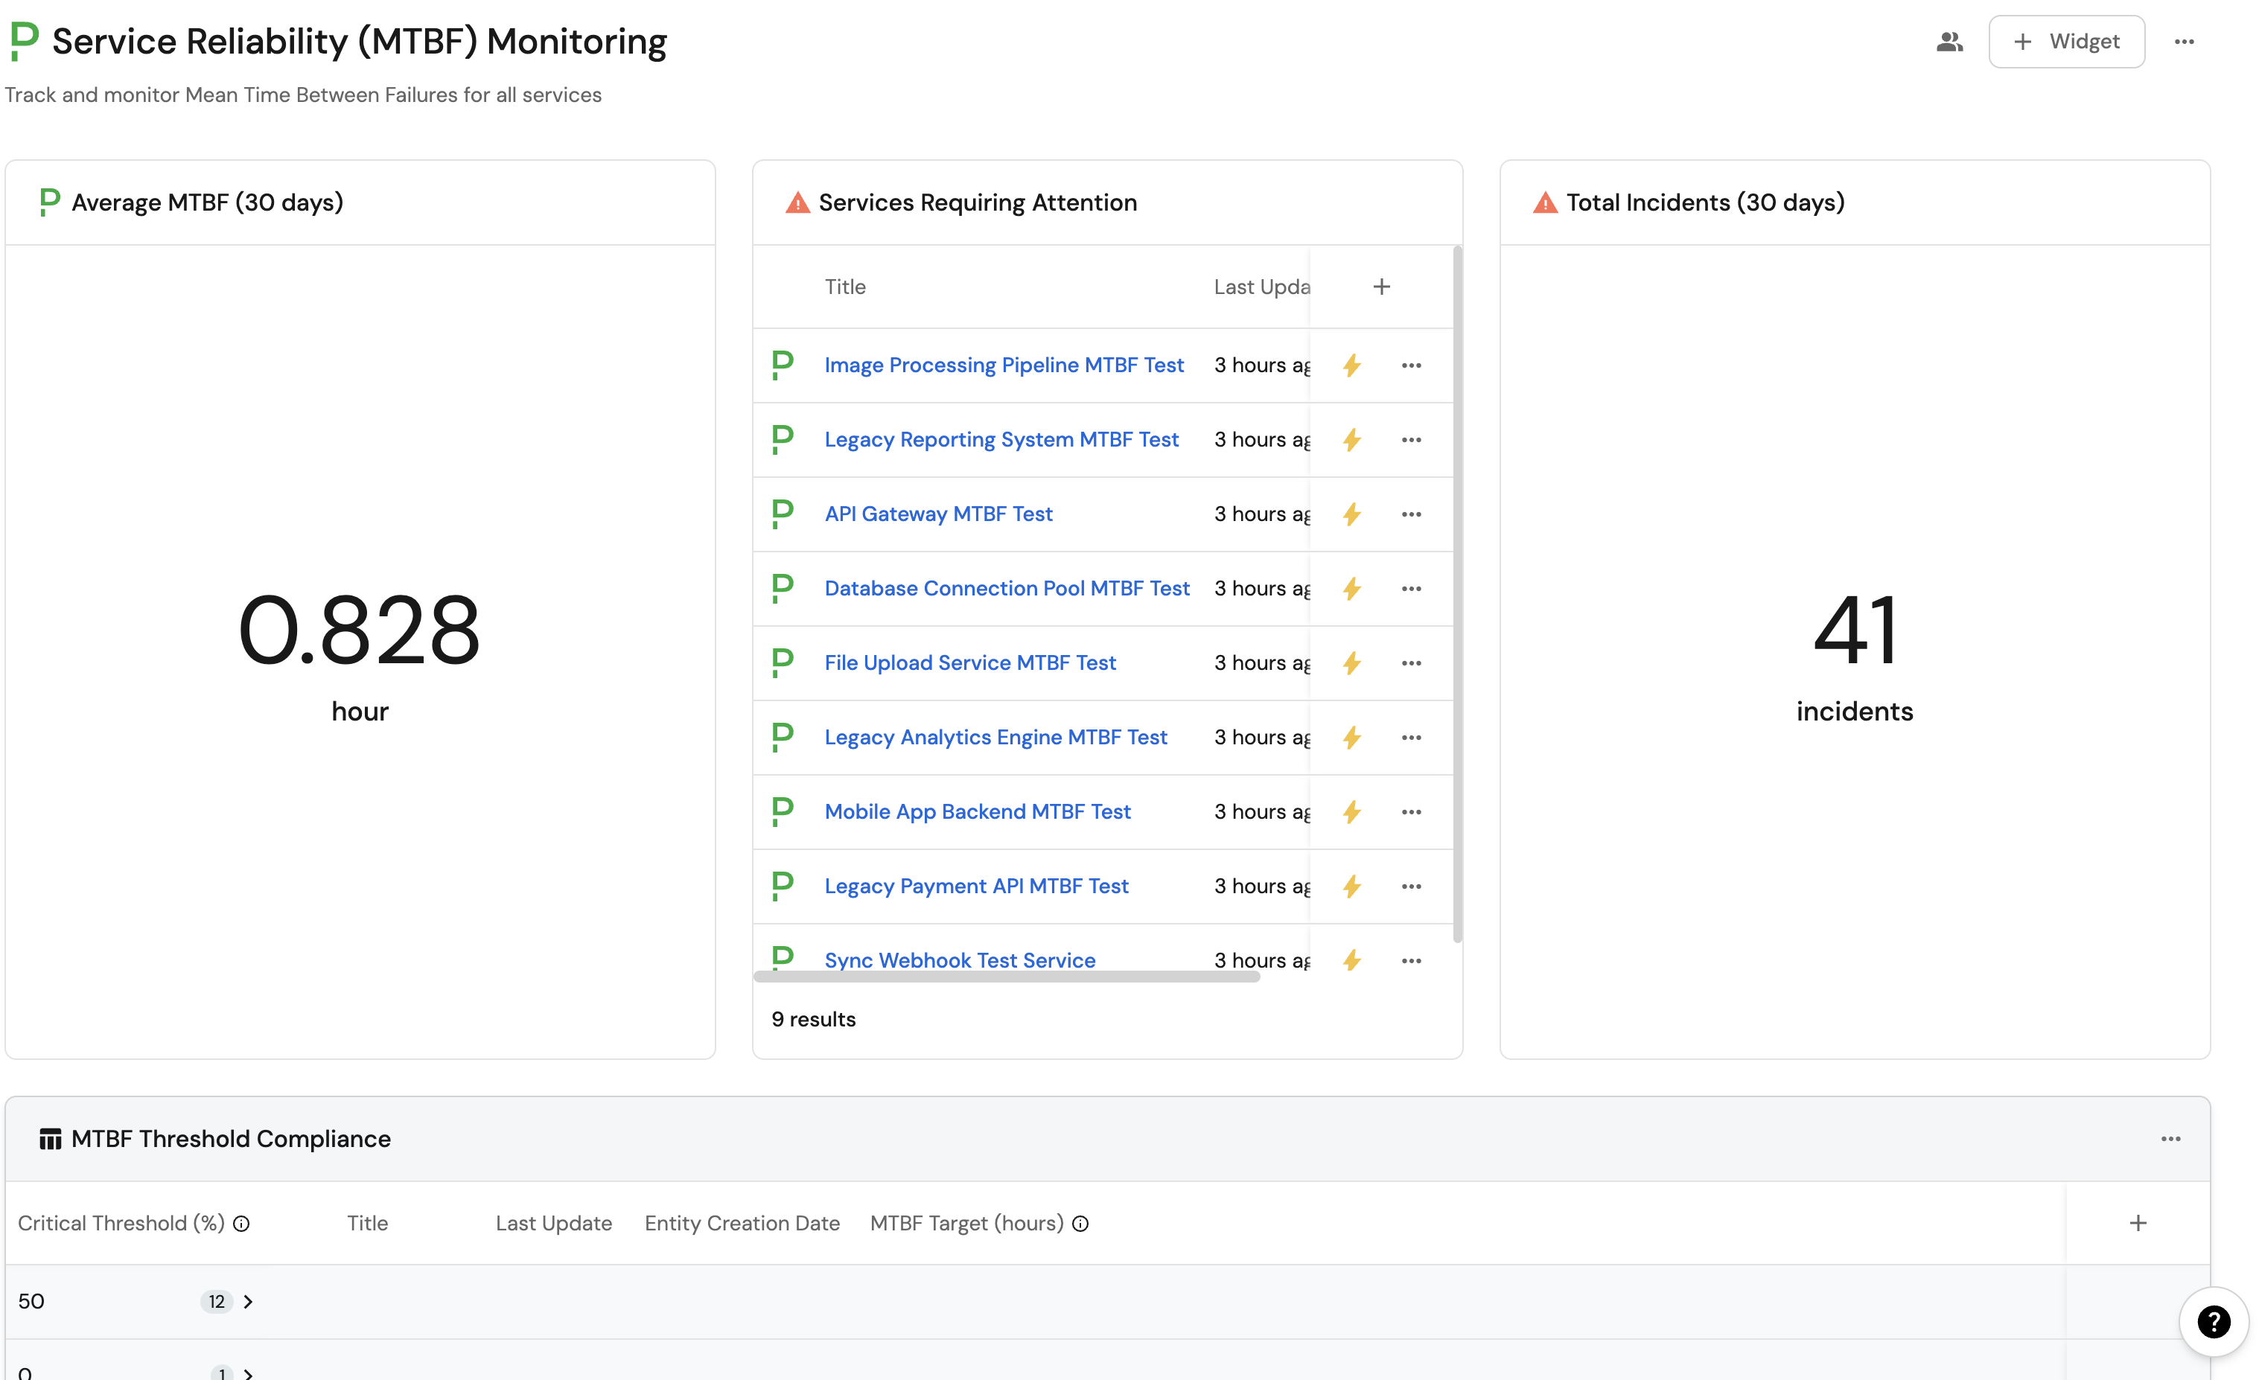Open MTBF Threshold Compliance widget options menu
The width and height of the screenshot is (2259, 1380).
[2170, 1139]
